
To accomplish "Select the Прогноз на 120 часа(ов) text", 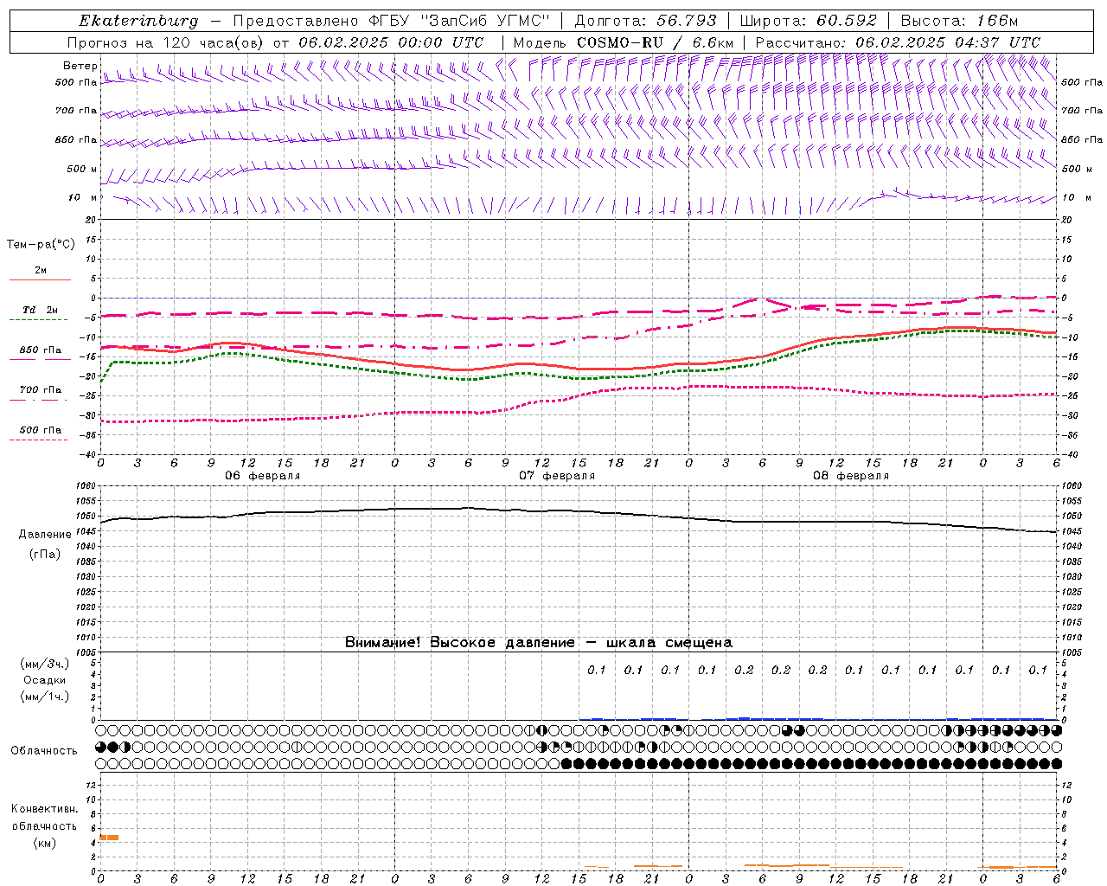I will click(x=166, y=42).
